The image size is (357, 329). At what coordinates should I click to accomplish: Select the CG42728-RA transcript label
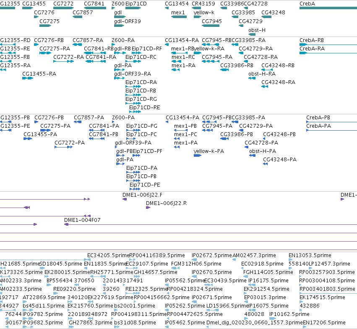tap(261, 57)
